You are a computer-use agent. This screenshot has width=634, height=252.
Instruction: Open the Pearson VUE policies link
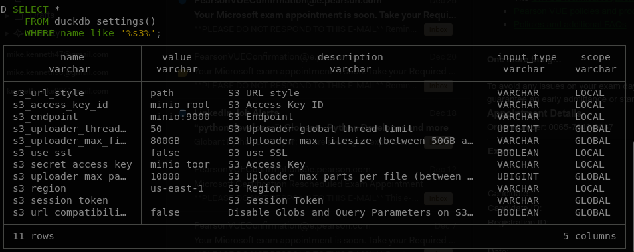[x=574, y=11]
